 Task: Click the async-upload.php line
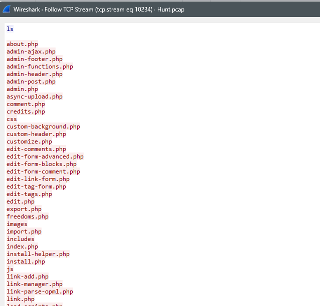point(35,96)
